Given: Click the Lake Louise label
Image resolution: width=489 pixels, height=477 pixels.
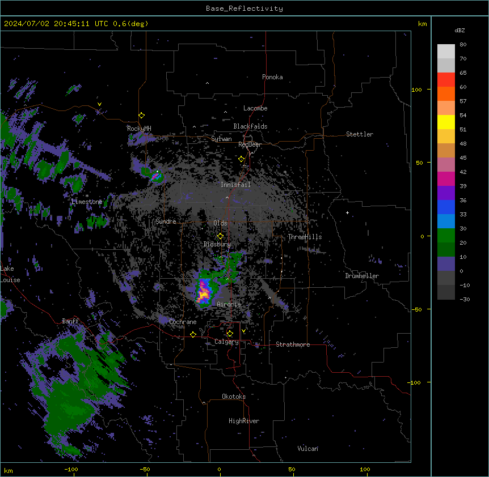Looking at the screenshot, I should tap(10, 274).
